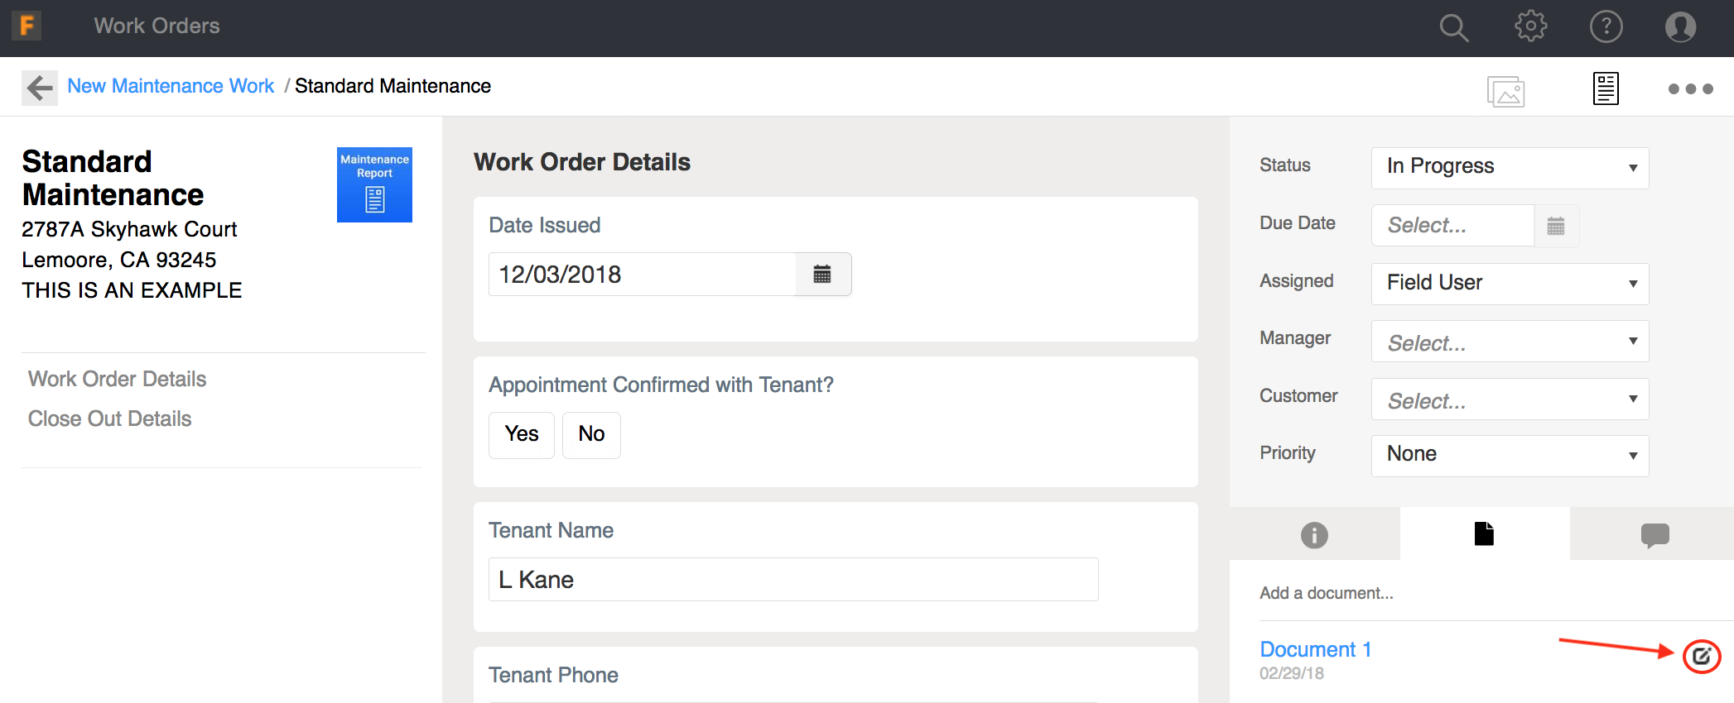Image resolution: width=1734 pixels, height=703 pixels.
Task: Open the Document 1 link
Action: click(x=1315, y=649)
